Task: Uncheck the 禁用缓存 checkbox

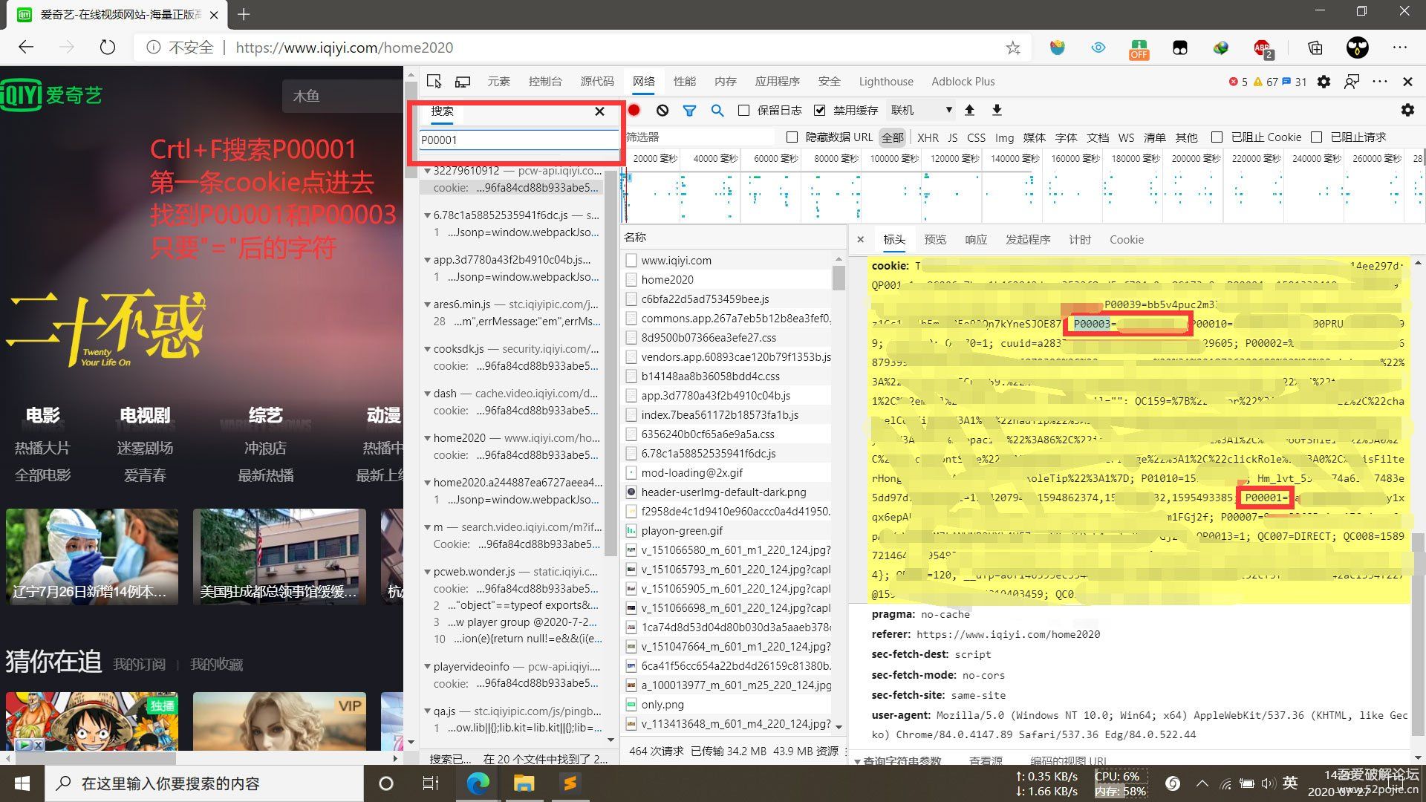Action: tap(819, 110)
